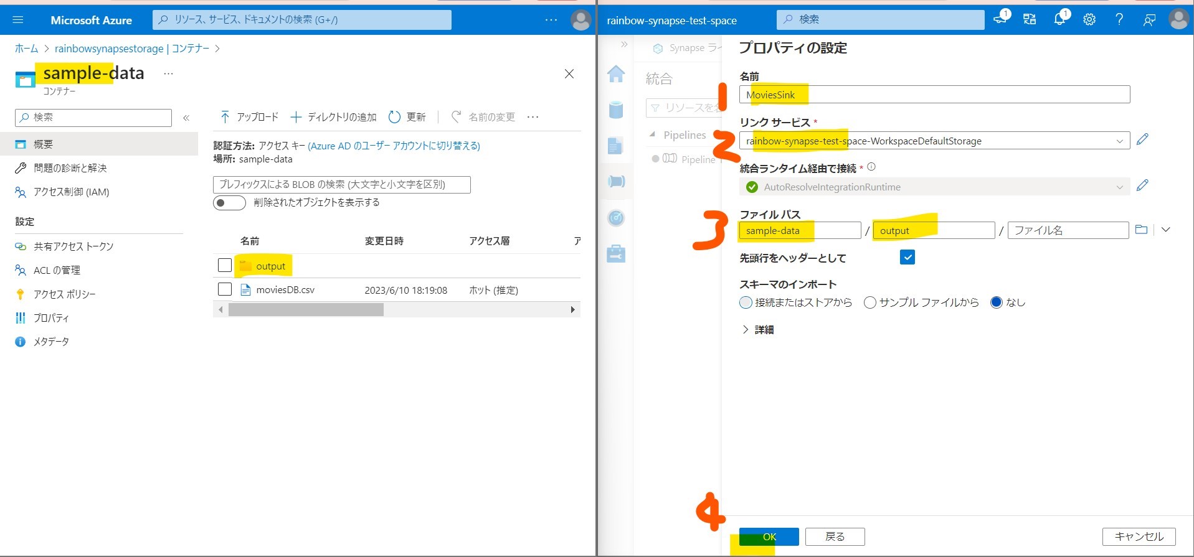Open the Synapse Develop hub document icon
This screenshot has height=557, width=1194.
coord(616,146)
